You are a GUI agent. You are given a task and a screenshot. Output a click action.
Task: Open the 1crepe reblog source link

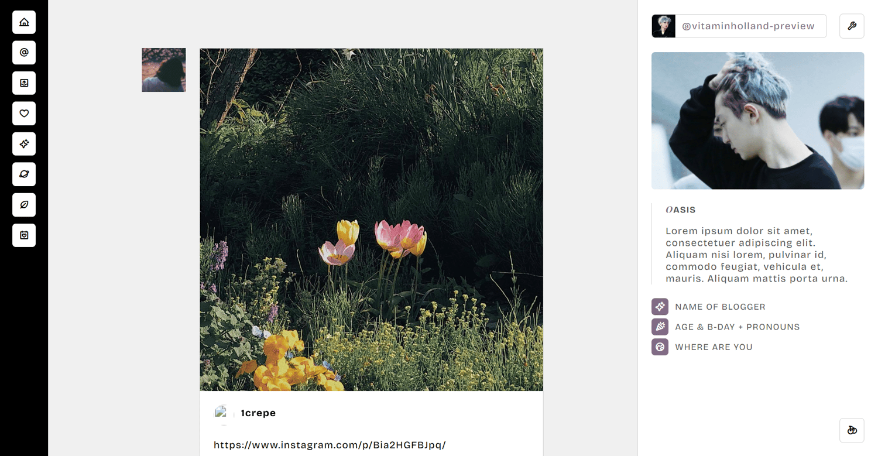[258, 413]
